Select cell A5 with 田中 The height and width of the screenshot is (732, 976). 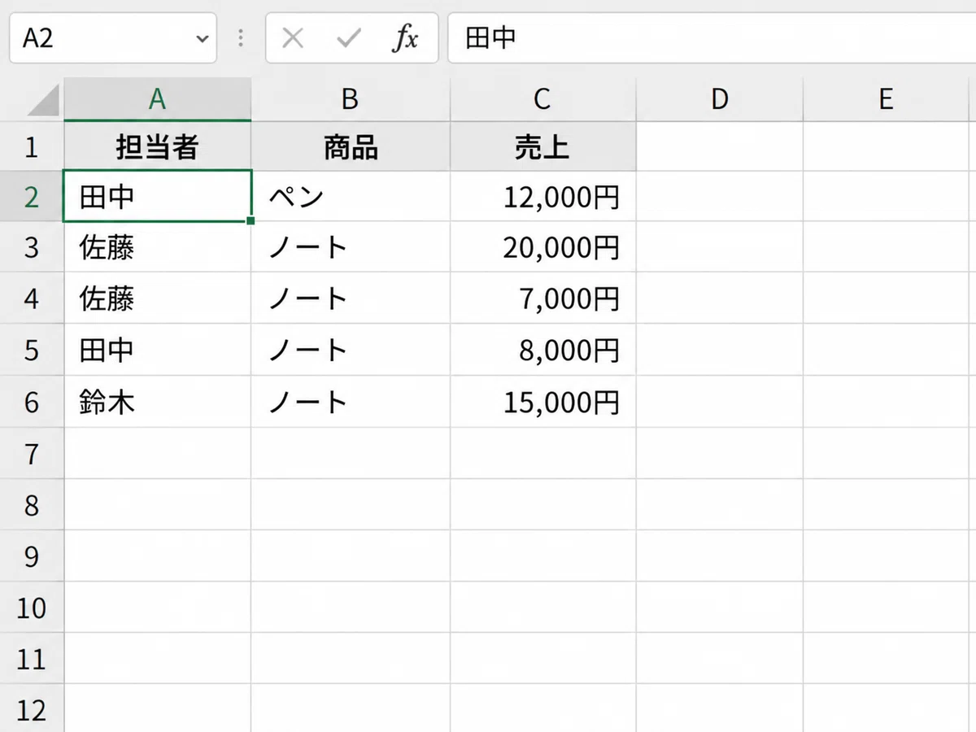tap(157, 350)
